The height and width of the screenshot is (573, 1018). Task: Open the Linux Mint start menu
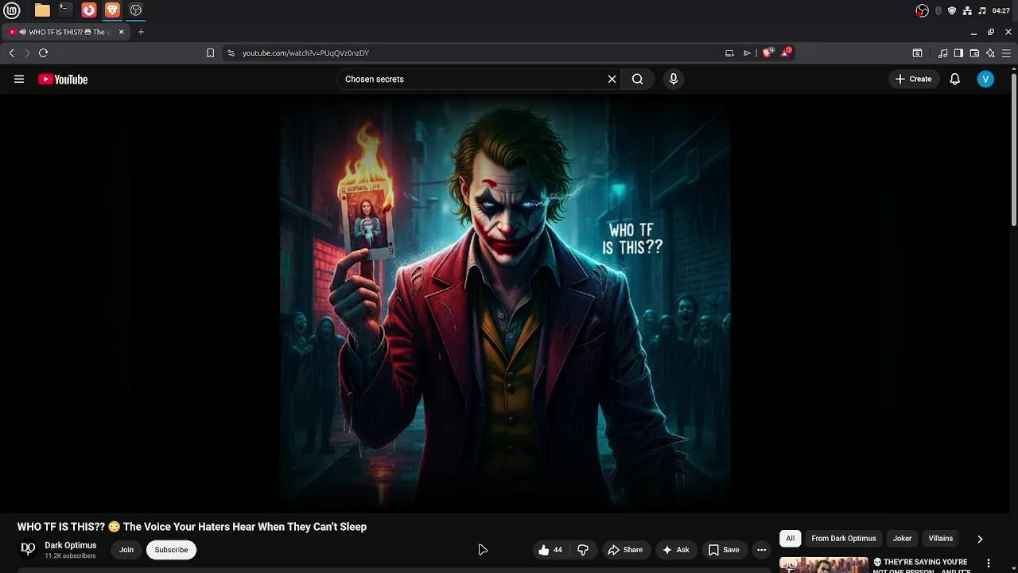click(12, 10)
